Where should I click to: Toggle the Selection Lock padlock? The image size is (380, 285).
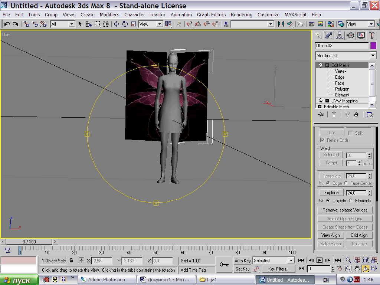point(71,261)
